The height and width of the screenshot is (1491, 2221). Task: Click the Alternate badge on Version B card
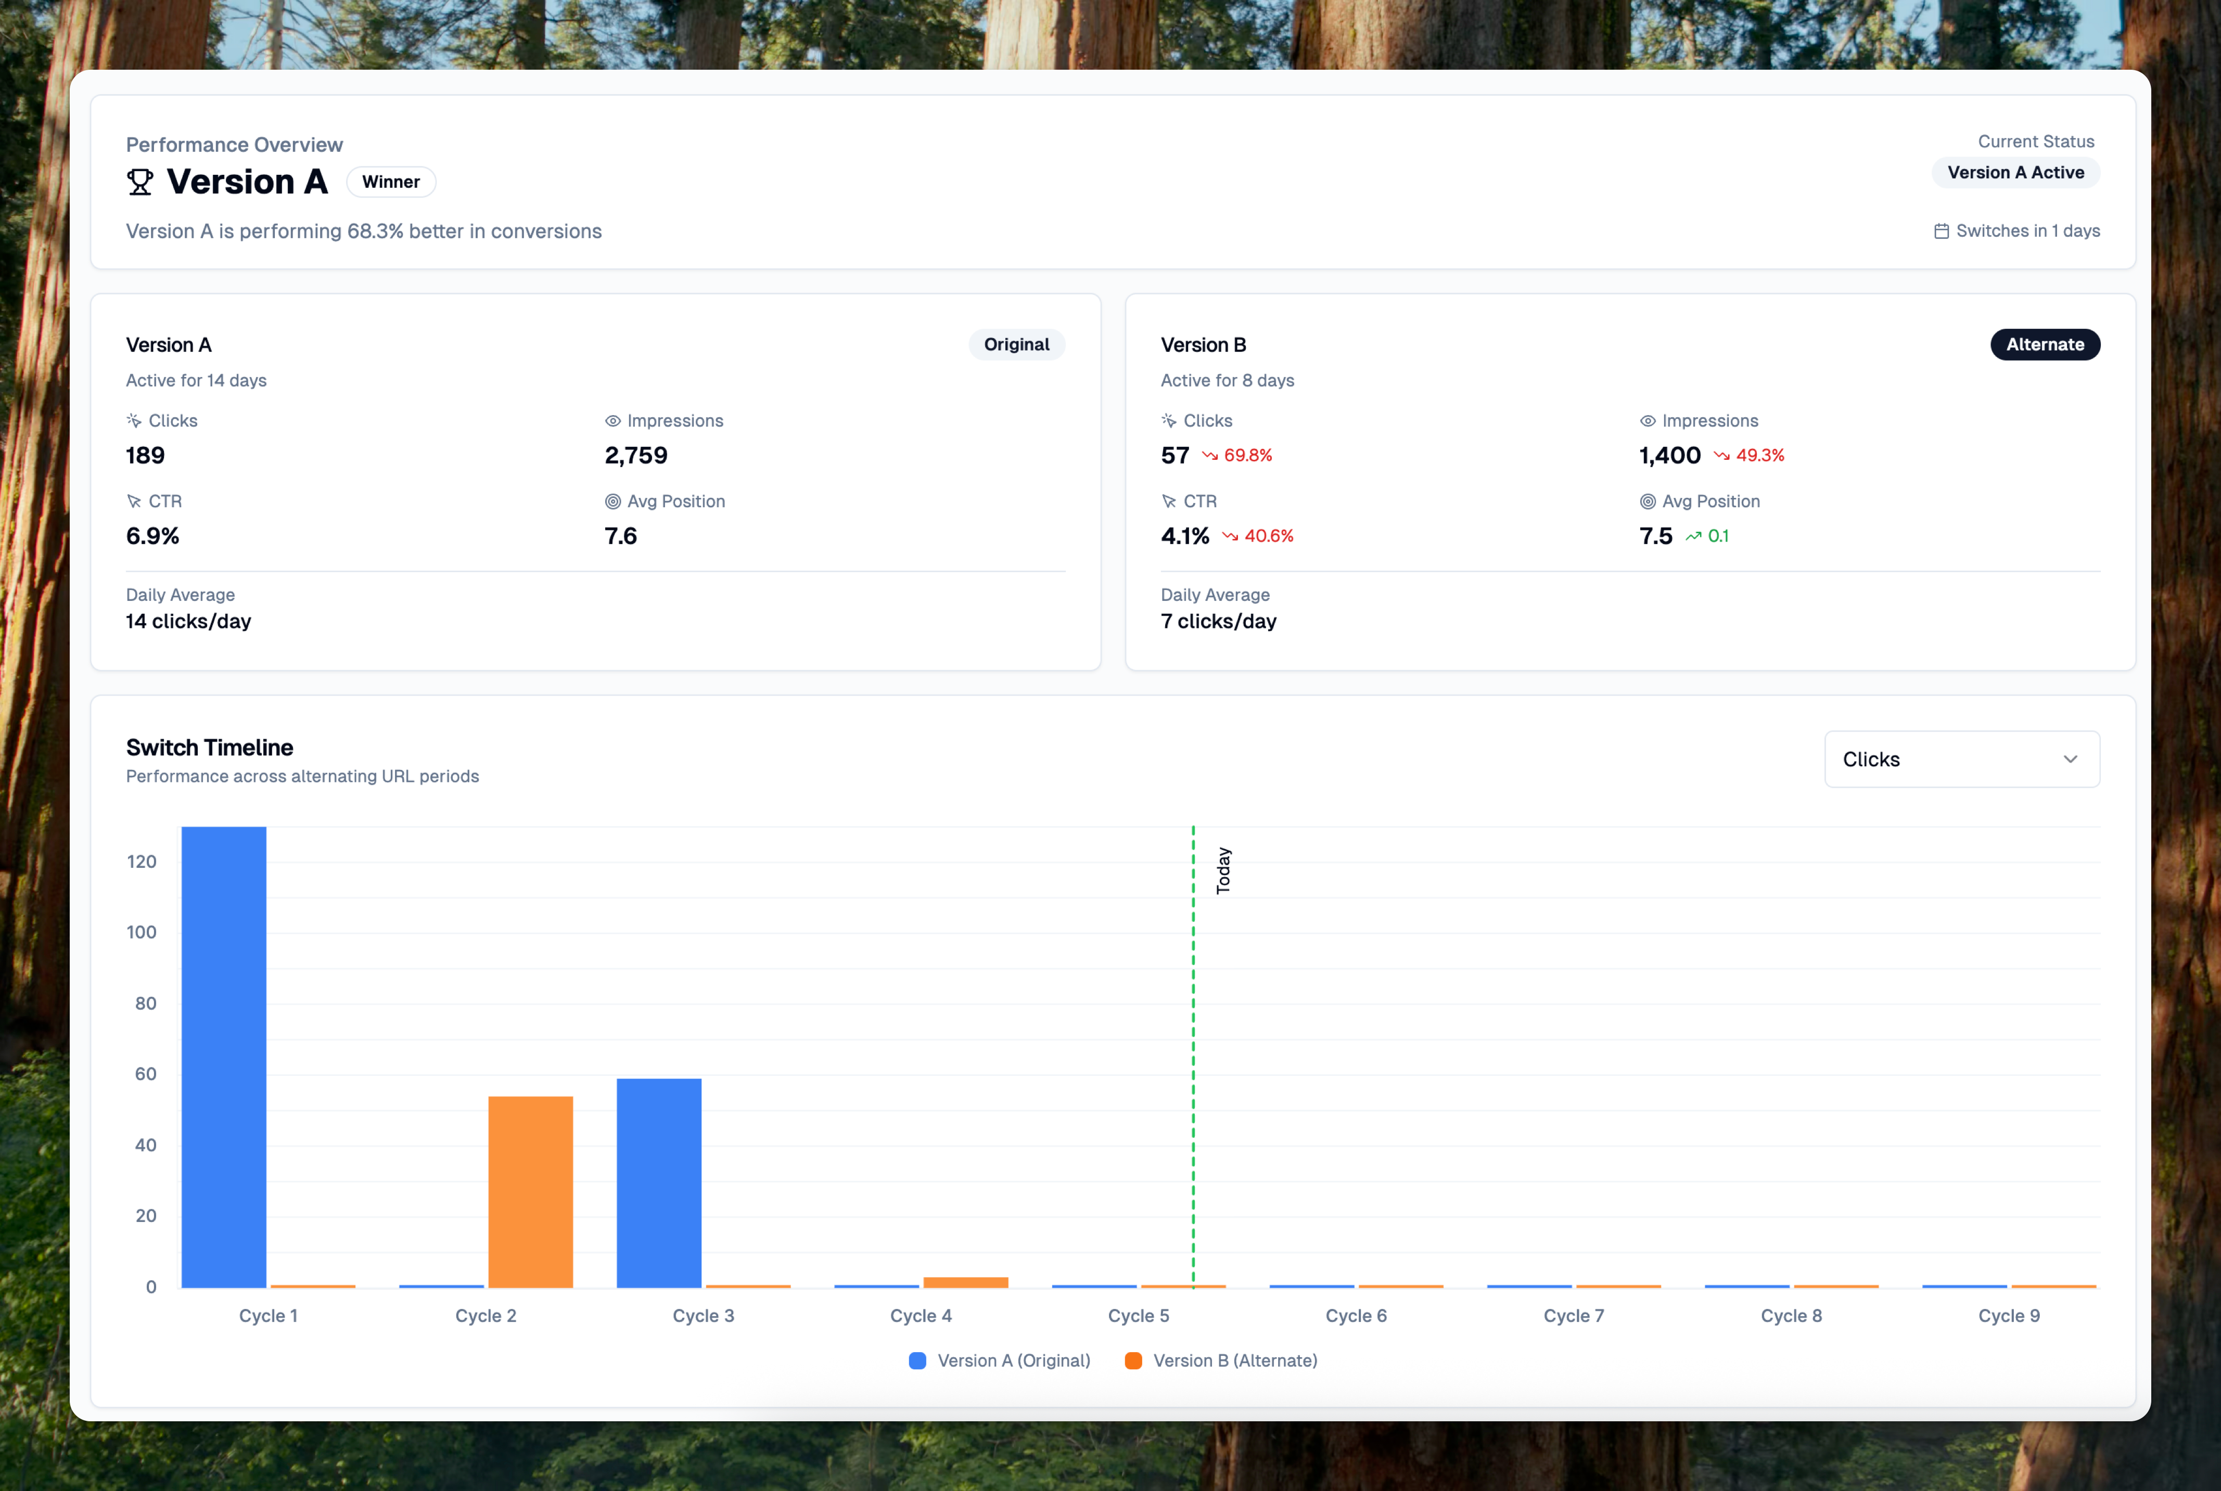click(2044, 344)
